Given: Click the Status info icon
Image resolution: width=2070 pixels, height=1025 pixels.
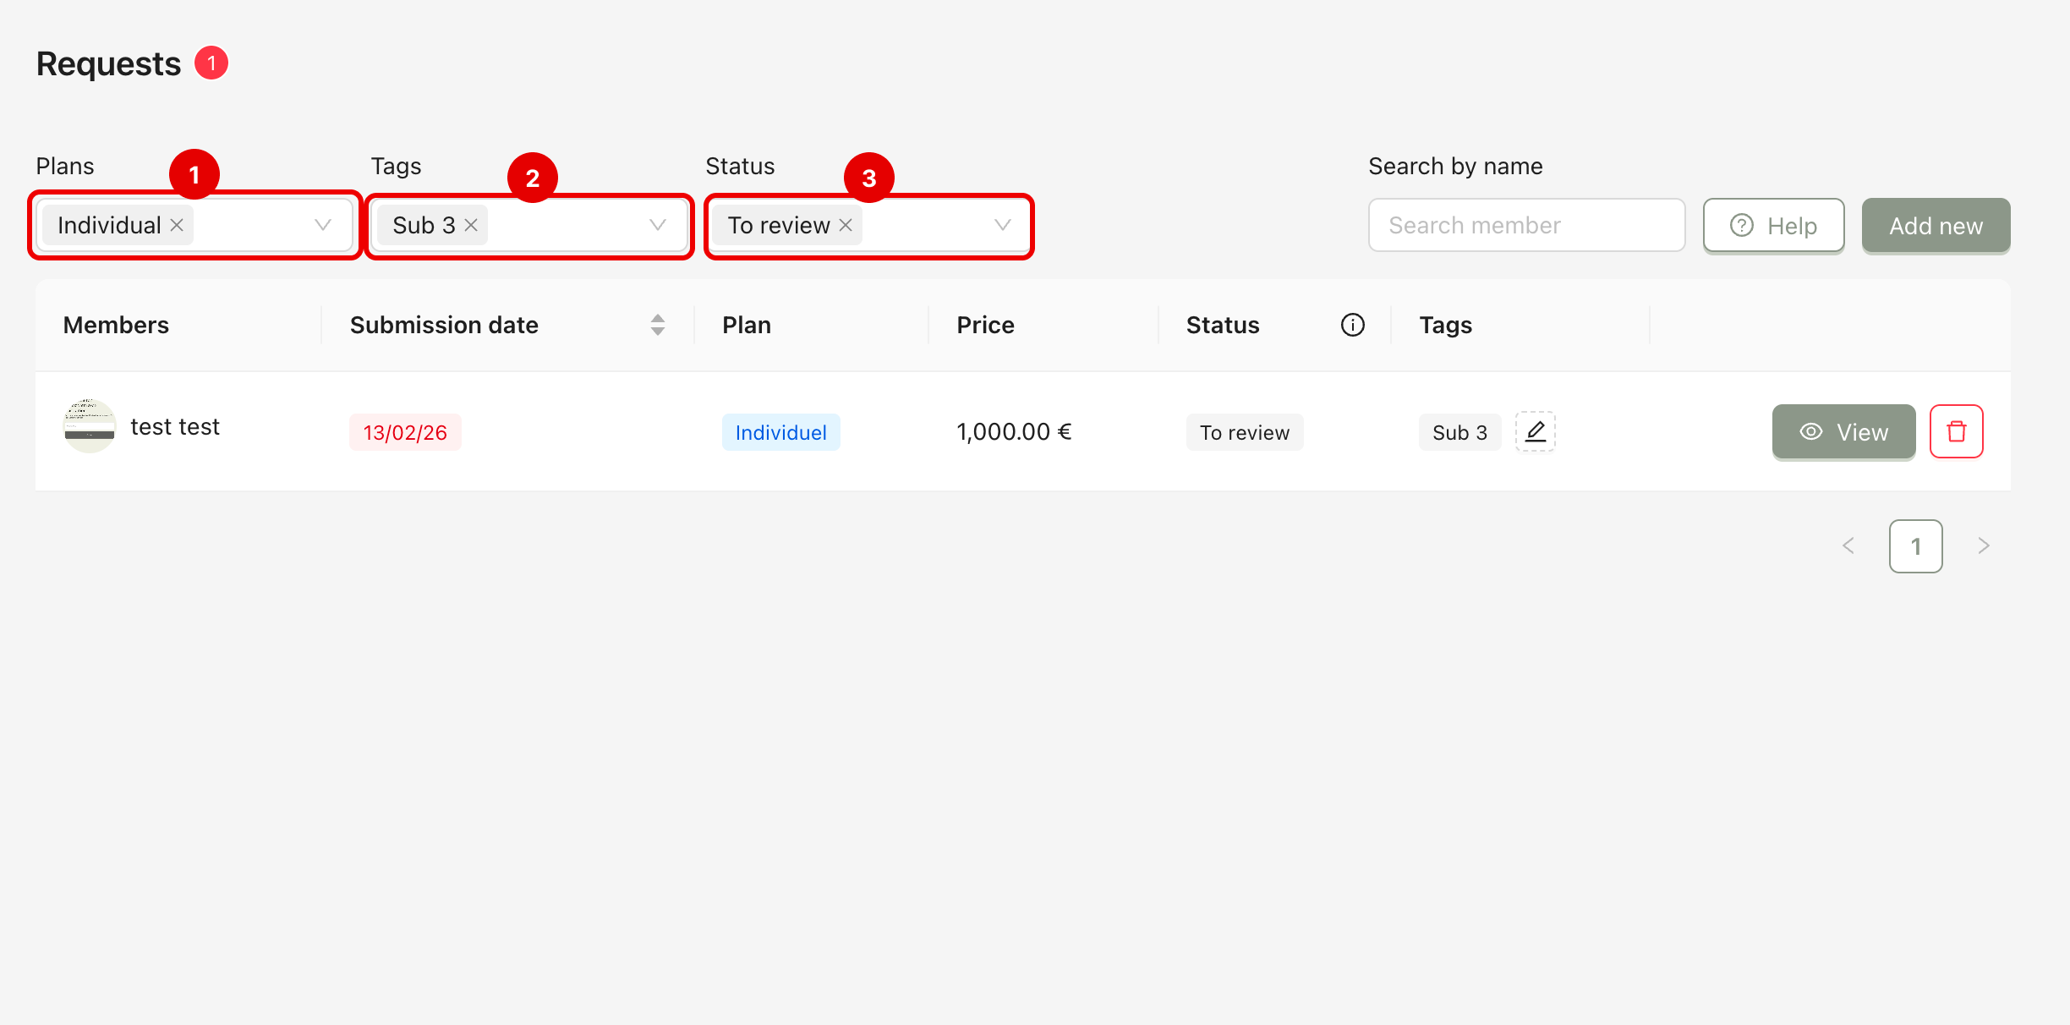Looking at the screenshot, I should coord(1352,325).
